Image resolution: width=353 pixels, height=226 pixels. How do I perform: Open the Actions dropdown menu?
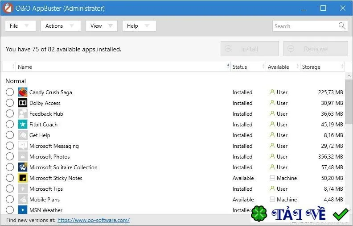(61, 26)
